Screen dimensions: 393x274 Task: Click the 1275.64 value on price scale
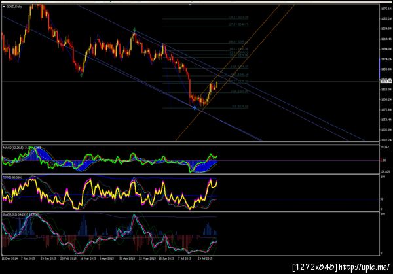click(x=386, y=9)
